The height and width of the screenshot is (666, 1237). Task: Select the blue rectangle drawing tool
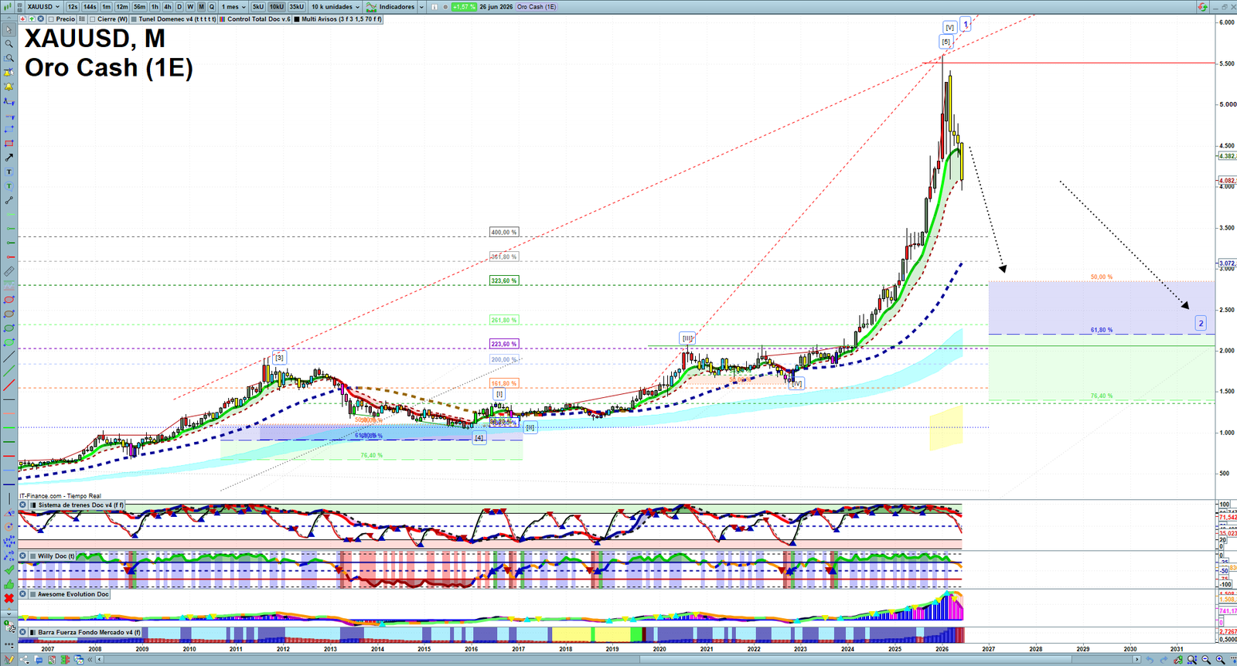pyautogui.click(x=9, y=129)
